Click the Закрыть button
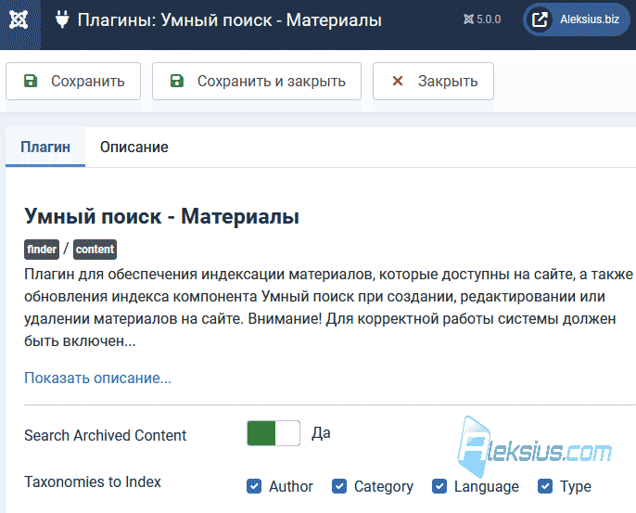The width and height of the screenshot is (636, 513). 433,82
